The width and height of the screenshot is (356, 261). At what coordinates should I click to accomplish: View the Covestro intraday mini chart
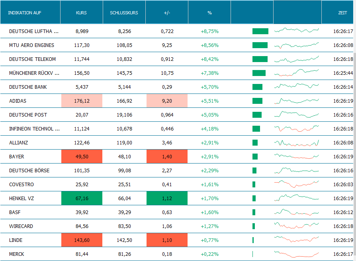(x=297, y=184)
